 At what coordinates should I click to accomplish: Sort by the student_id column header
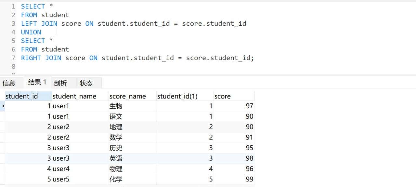point(28,96)
